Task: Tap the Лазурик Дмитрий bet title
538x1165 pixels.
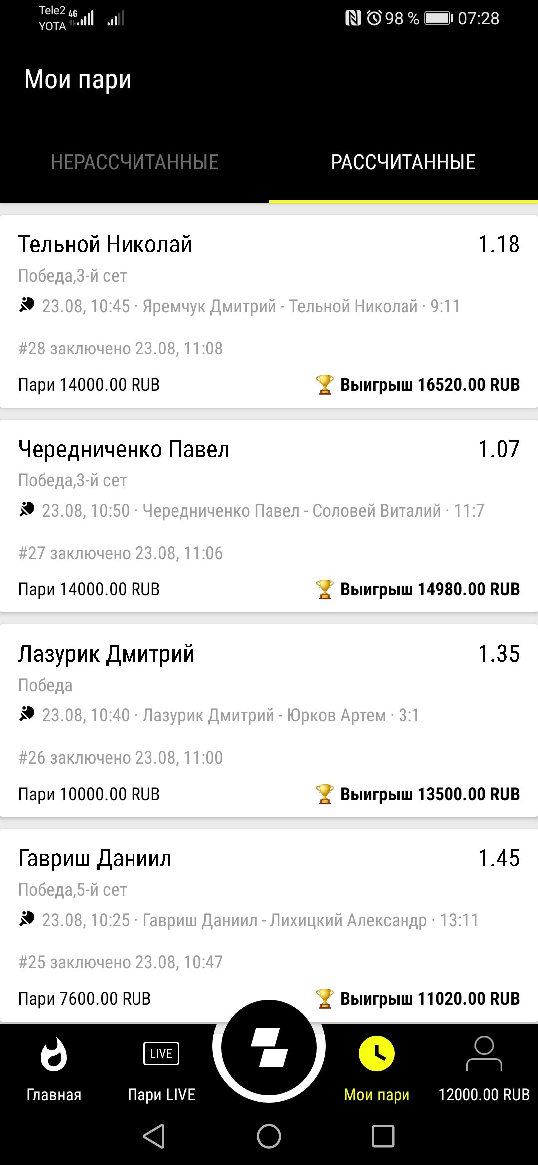Action: click(x=106, y=654)
